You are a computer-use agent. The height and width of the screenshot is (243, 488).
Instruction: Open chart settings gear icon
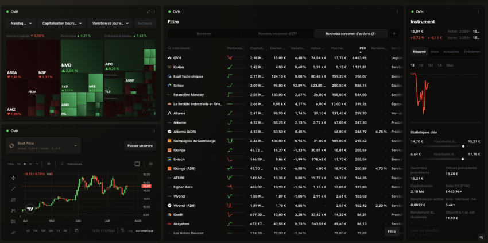pos(151,164)
